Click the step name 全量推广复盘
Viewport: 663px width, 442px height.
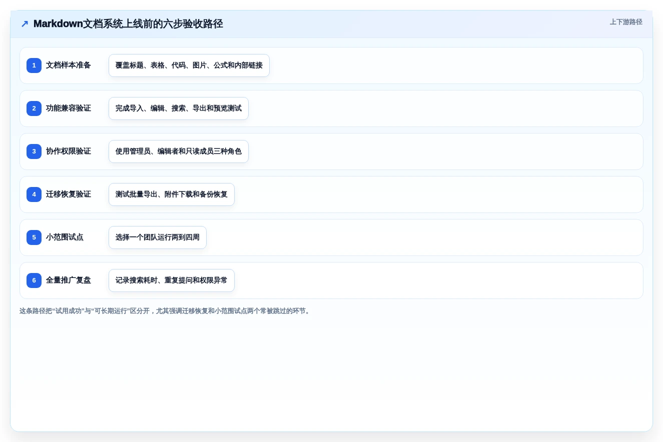[x=69, y=280]
